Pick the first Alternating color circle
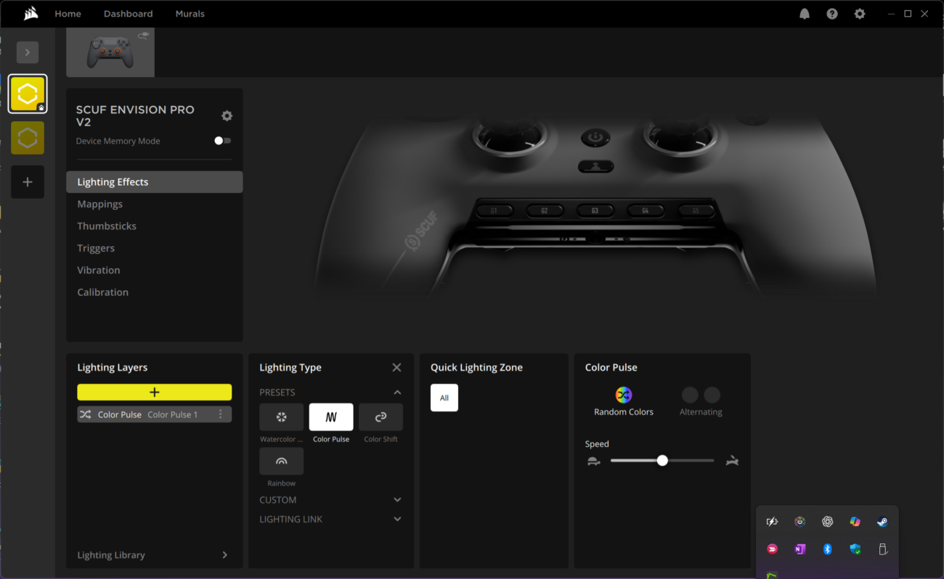The height and width of the screenshot is (579, 944). pyautogui.click(x=690, y=395)
